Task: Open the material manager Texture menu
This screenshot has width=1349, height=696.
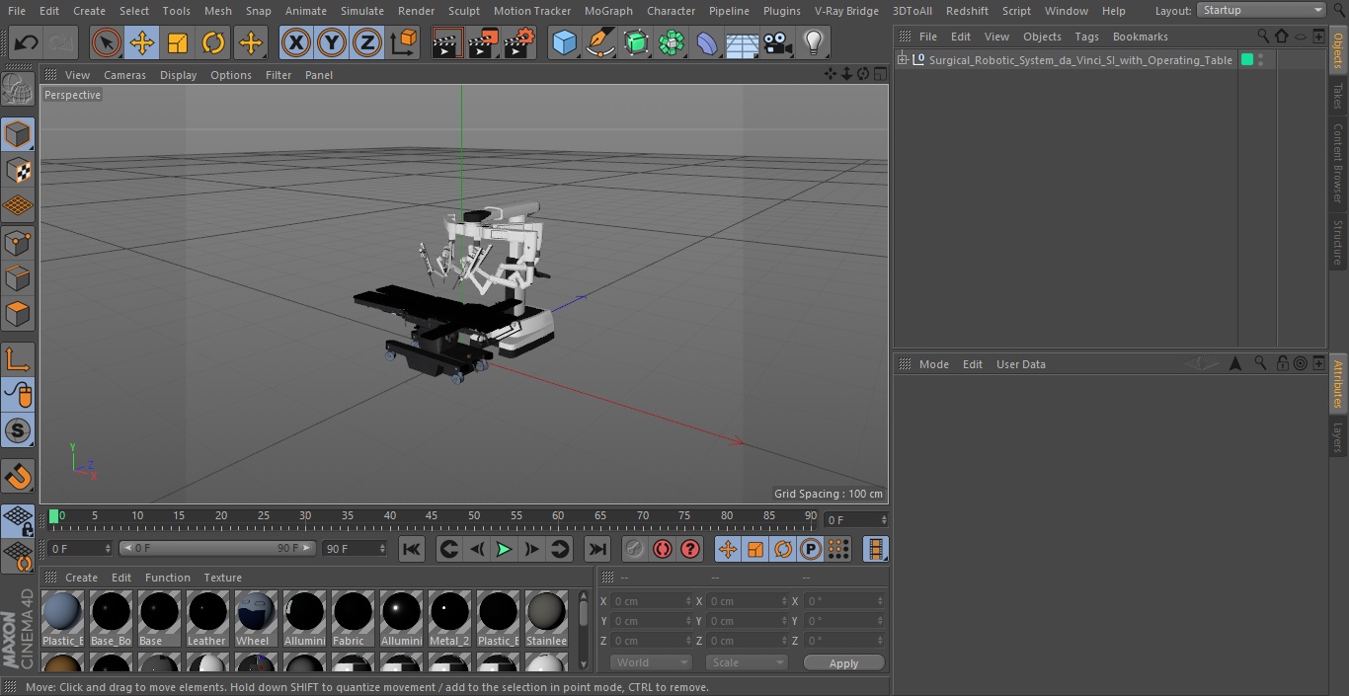Action: [222, 578]
